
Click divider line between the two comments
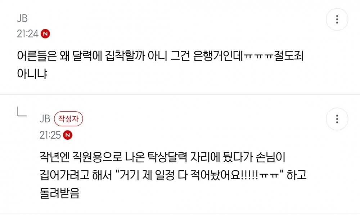point(180,94)
